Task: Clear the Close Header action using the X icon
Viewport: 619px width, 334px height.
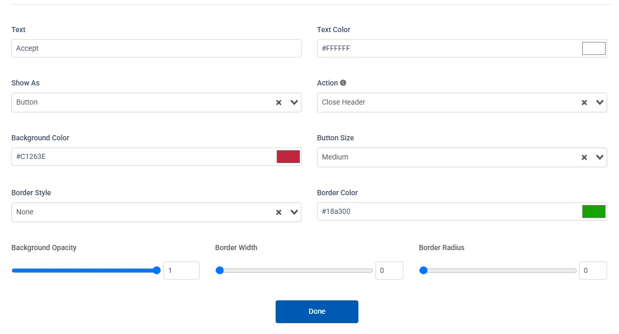Action: click(x=584, y=102)
